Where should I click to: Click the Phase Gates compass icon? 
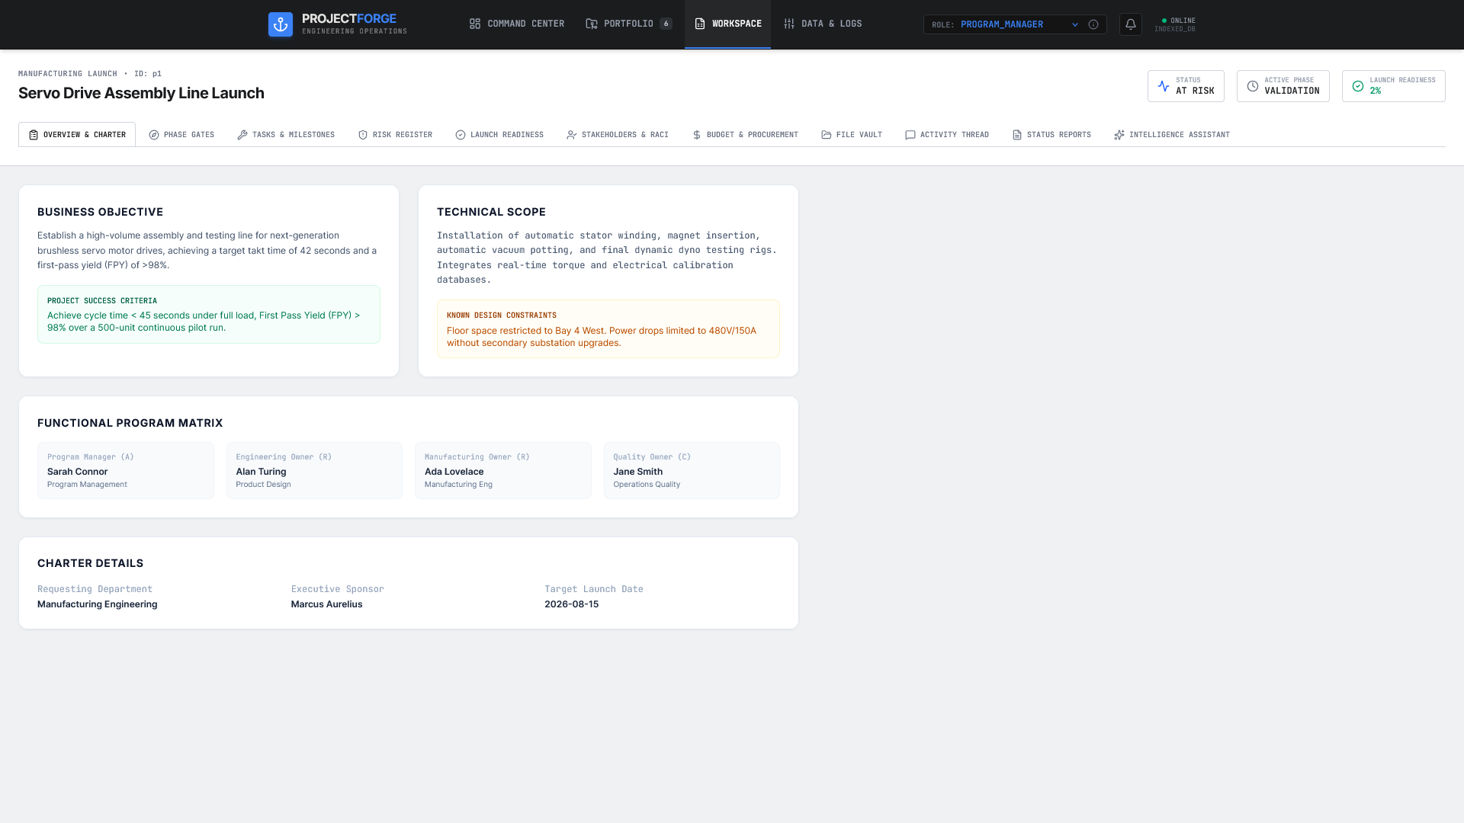click(x=154, y=135)
